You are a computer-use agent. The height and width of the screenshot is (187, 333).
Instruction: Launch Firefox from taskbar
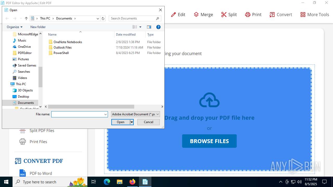[132, 182]
